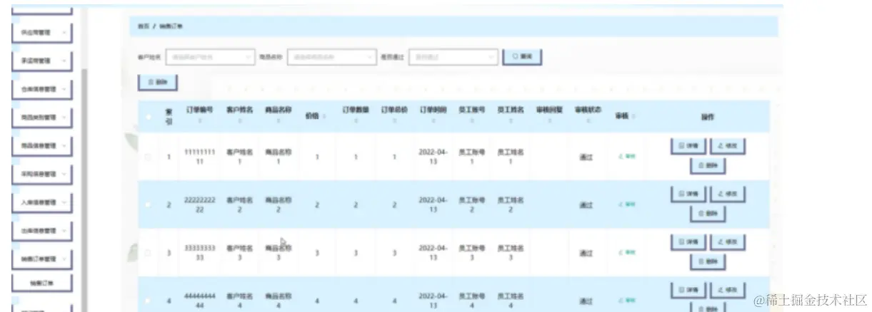The image size is (872, 312).
Task: Click 客户姓名 2 cell in row 2
Action: 239,204
